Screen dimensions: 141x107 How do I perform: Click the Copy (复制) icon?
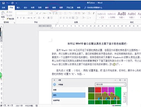[8, 15]
